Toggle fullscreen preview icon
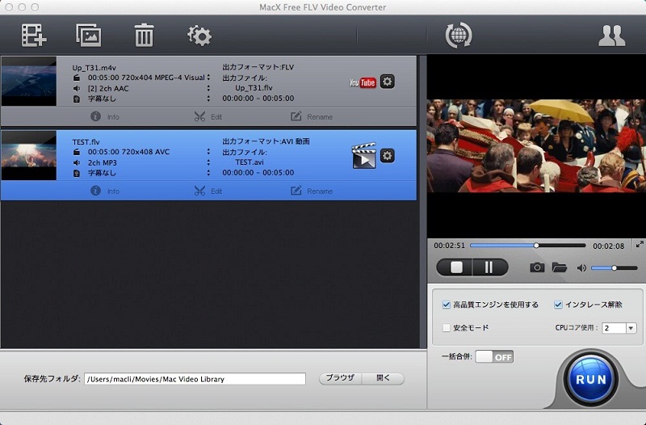Screen dimensions: 646x425 point(640,245)
